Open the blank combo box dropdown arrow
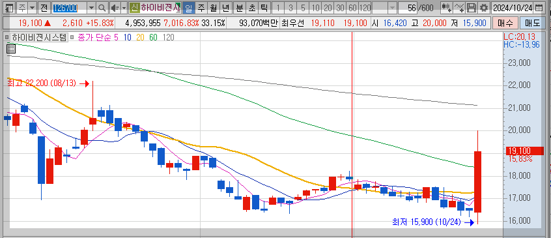The image size is (551, 238). (x=392, y=7)
